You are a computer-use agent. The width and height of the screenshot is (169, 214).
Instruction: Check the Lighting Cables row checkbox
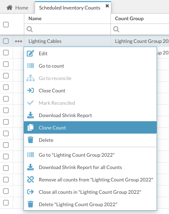(6, 41)
